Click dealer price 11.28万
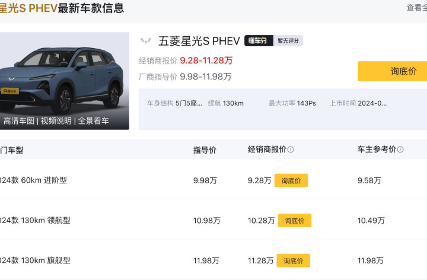 tap(260, 260)
